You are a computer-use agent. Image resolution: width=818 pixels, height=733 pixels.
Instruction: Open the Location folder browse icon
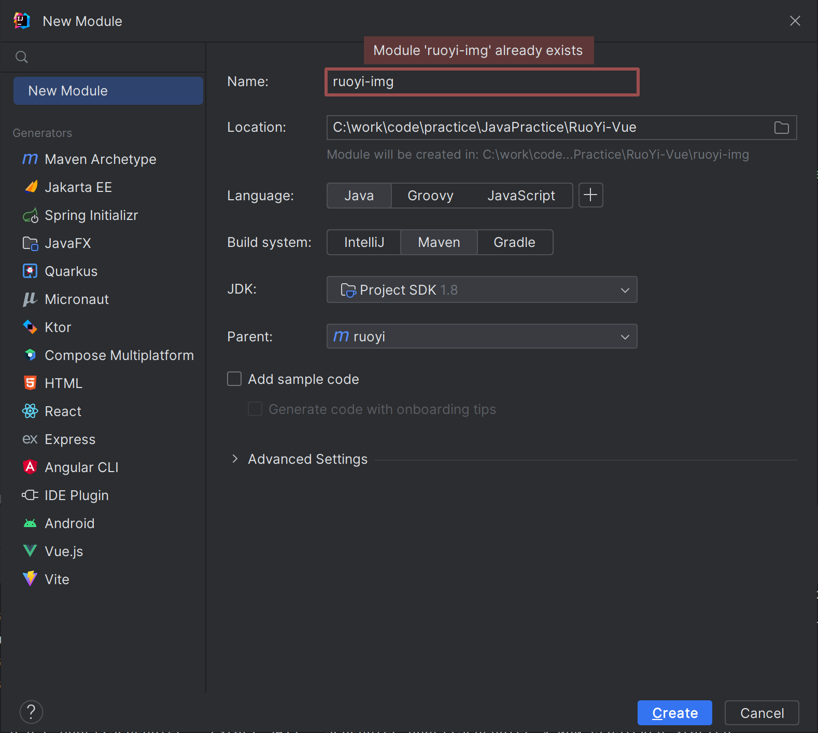click(781, 128)
